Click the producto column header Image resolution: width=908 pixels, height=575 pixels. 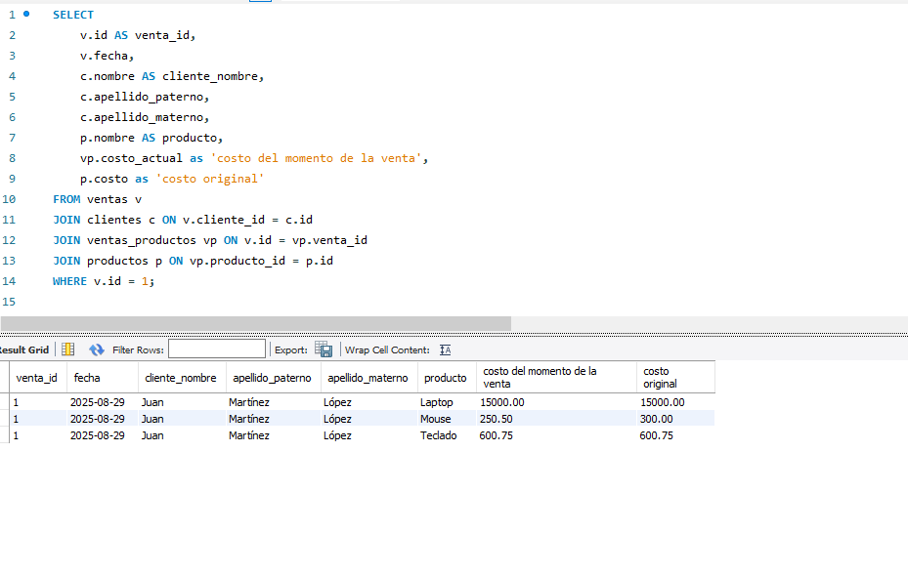[x=445, y=378]
